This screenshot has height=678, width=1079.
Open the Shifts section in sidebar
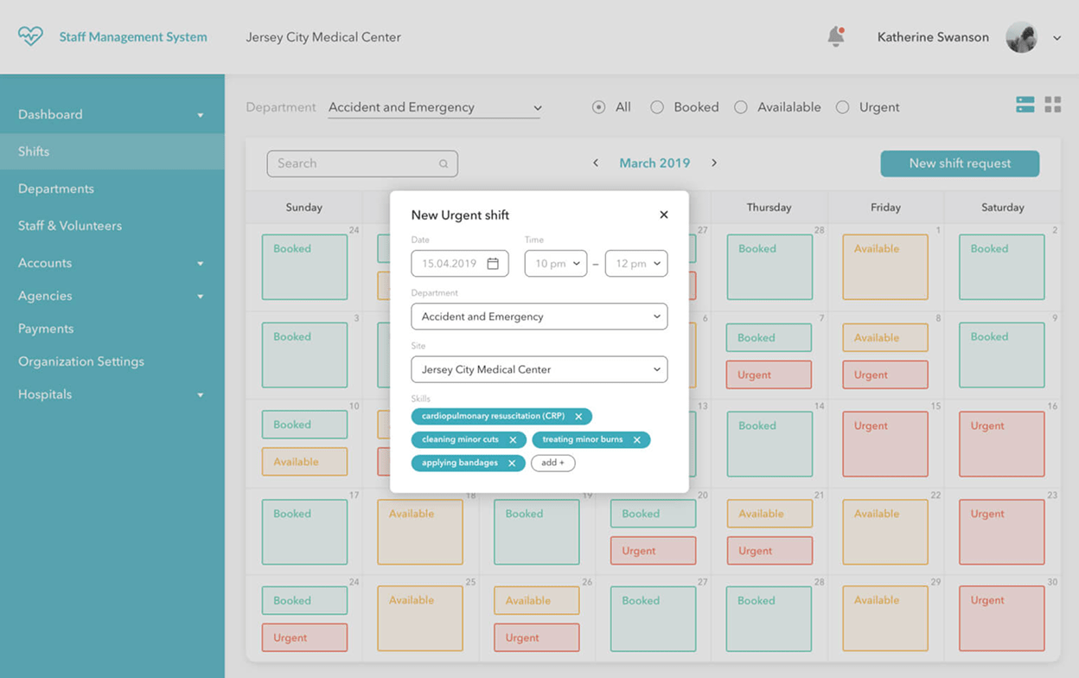pos(33,151)
